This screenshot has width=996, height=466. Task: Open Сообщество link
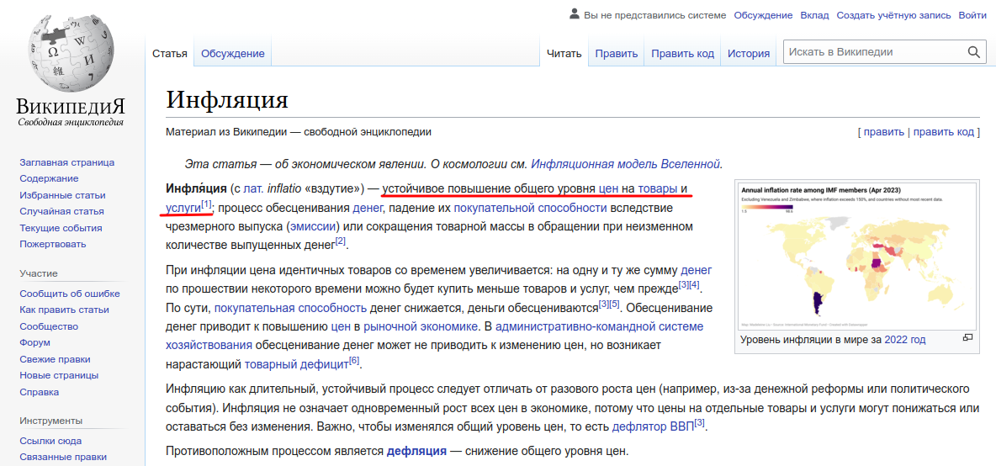[49, 326]
